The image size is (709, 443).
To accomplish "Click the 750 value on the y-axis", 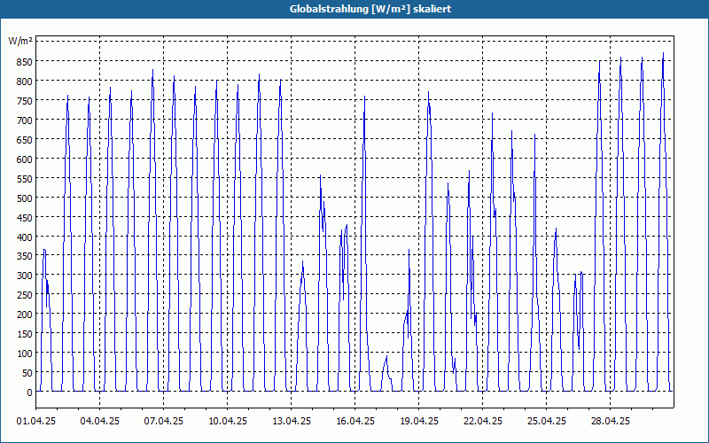I will (x=25, y=101).
